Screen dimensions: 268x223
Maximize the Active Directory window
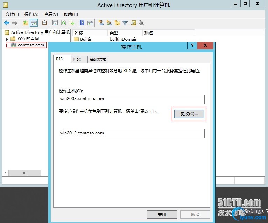pyautogui.click(x=245, y=4)
